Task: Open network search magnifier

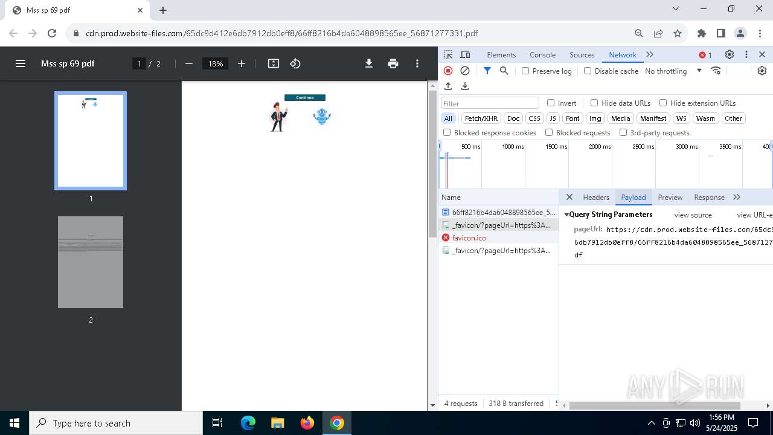Action: [504, 71]
